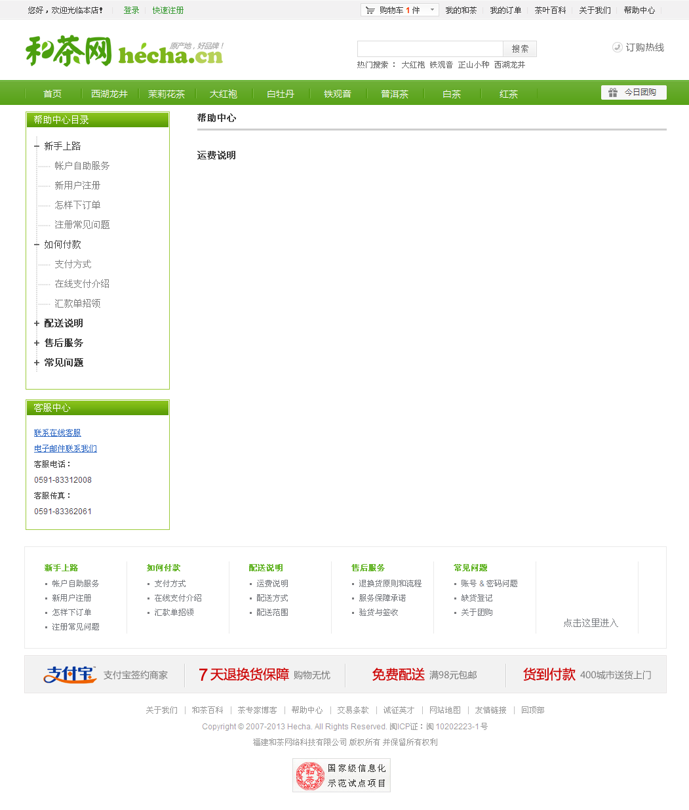Click the 电子邮件联系我们 link
689x810 pixels.
(66, 449)
